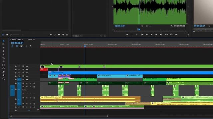Viewport: 213px width, 119px height.
Task: Open Source monitor settings wrench
Action: click(x=172, y=26)
